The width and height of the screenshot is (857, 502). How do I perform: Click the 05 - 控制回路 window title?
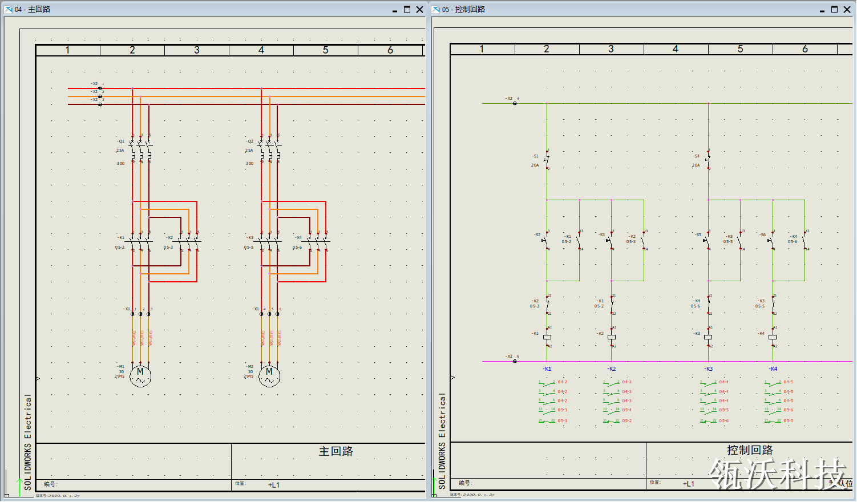(x=463, y=9)
